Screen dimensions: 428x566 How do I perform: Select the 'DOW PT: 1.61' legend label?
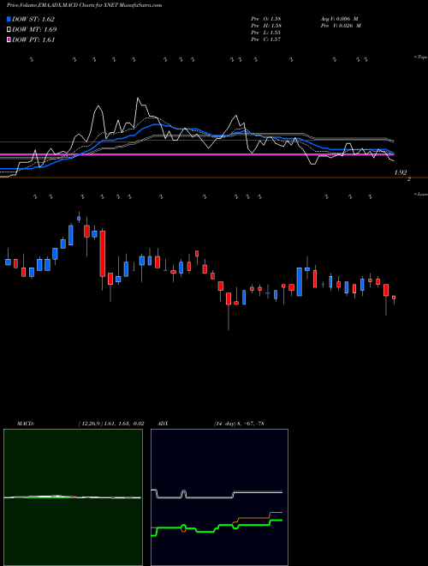[33, 40]
